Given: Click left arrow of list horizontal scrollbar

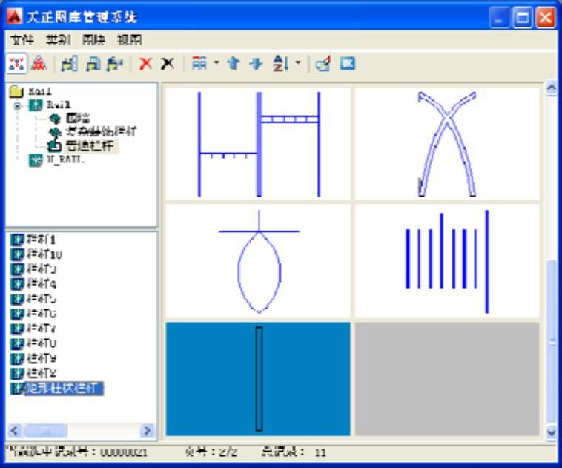Looking at the screenshot, I should pyautogui.click(x=14, y=430).
